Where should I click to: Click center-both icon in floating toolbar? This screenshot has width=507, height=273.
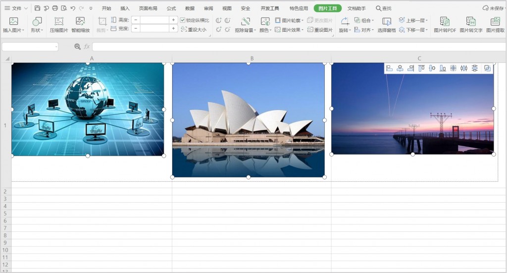pyautogui.click(x=454, y=68)
